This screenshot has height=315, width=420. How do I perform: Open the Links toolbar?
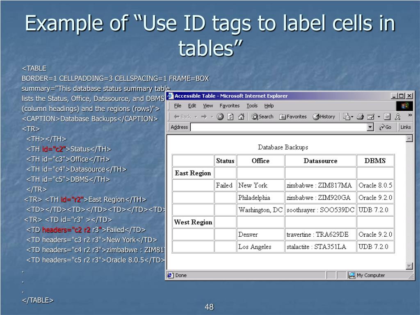click(x=406, y=127)
